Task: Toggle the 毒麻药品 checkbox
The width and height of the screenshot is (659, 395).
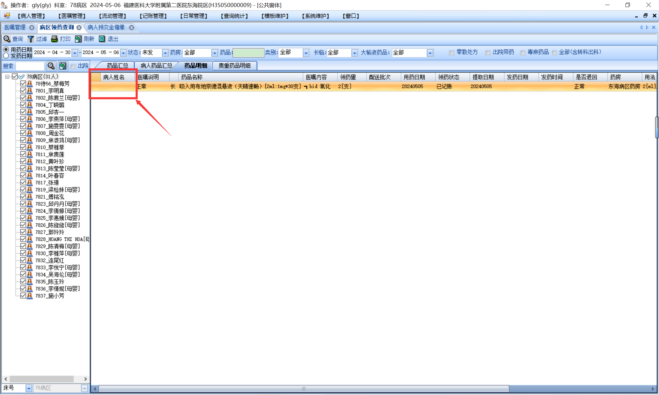Action: (523, 53)
